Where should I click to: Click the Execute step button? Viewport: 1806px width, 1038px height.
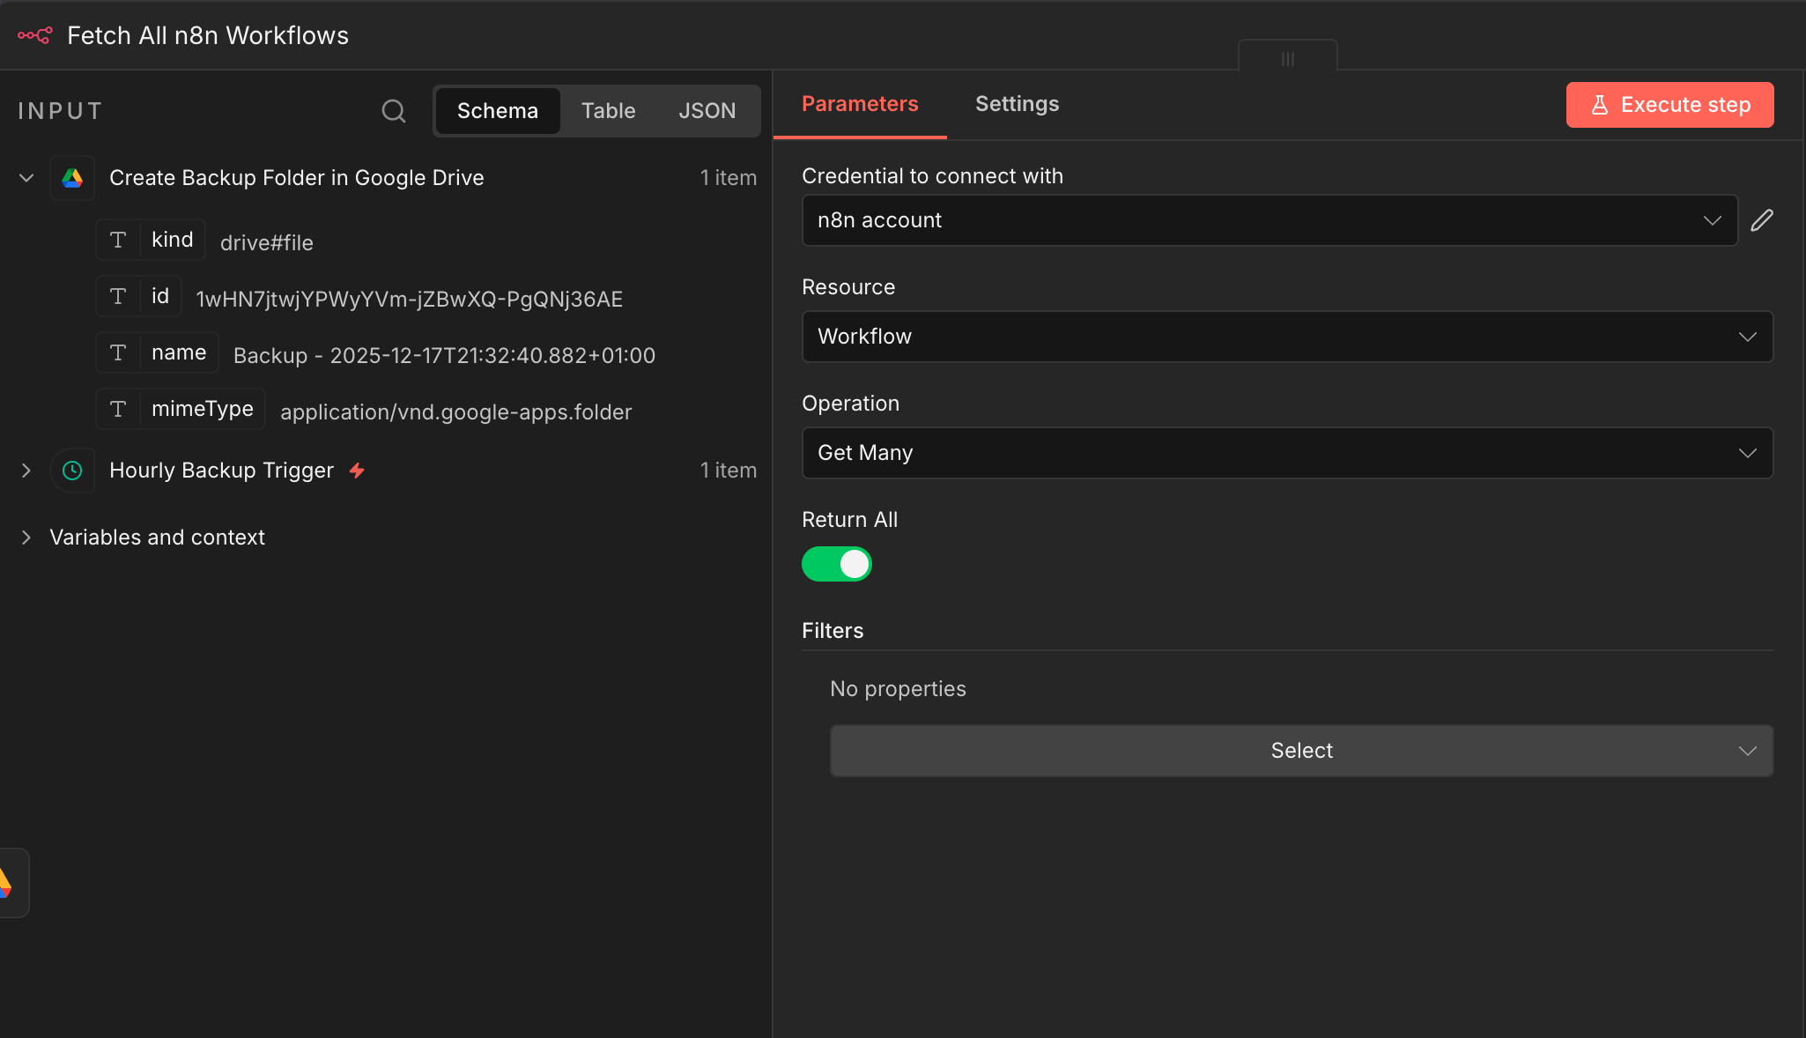click(x=1670, y=105)
